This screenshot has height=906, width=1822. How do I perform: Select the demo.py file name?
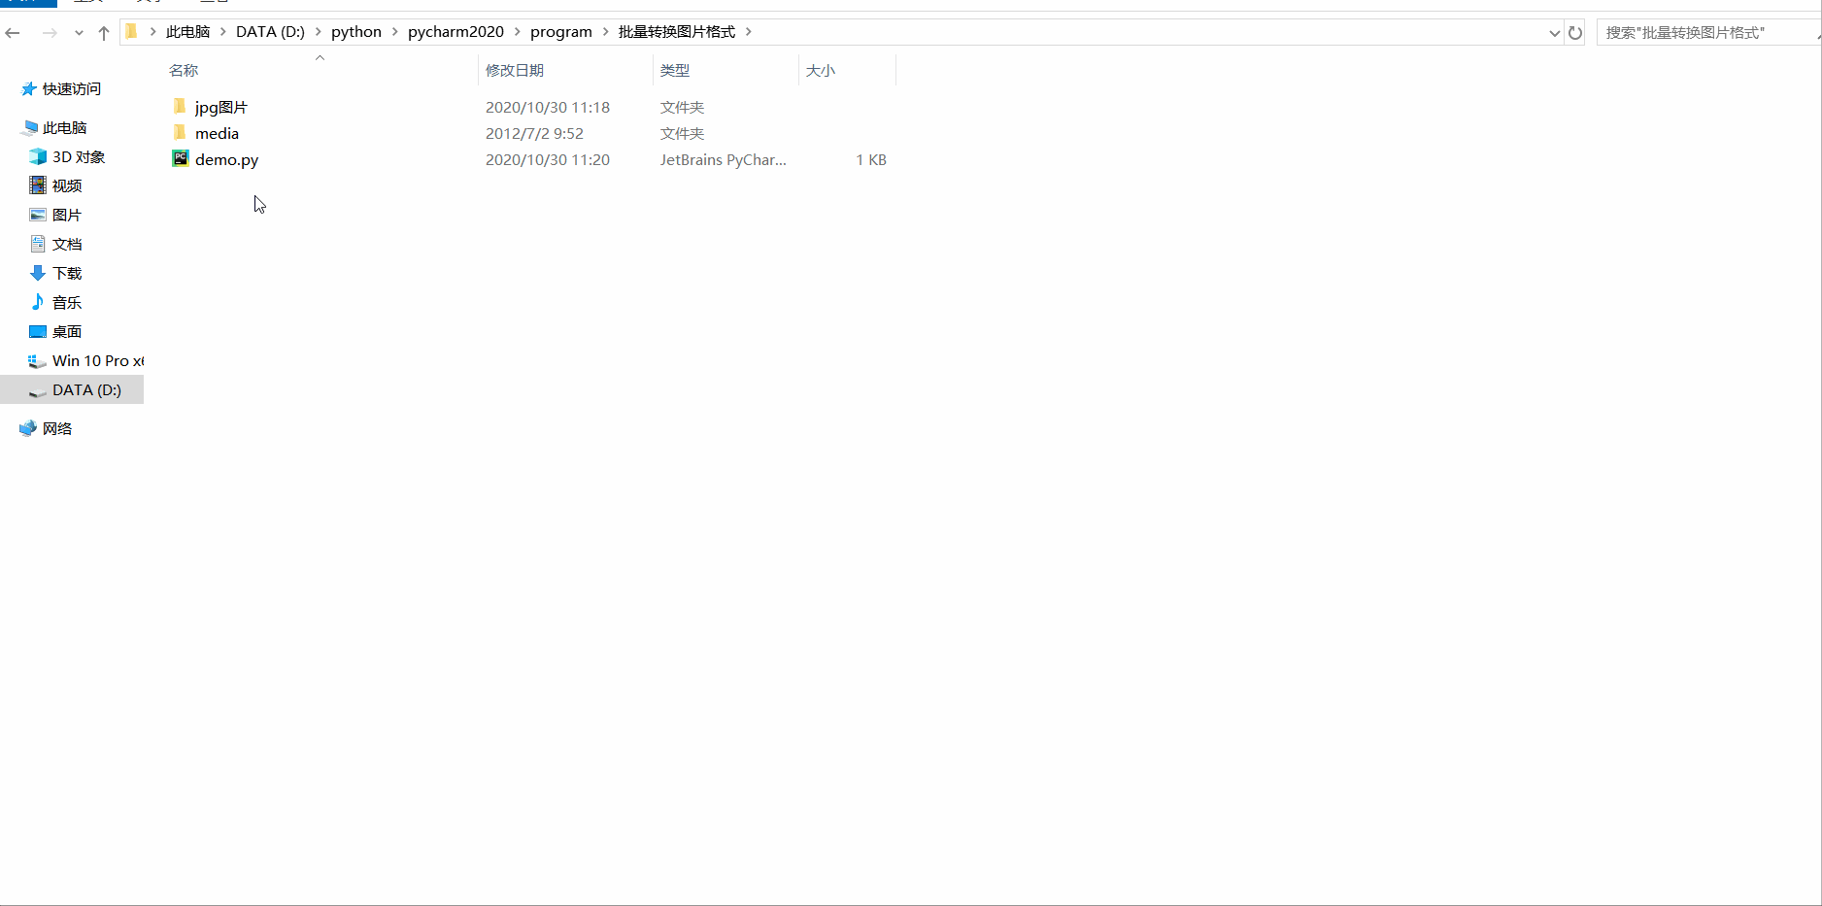point(226,159)
